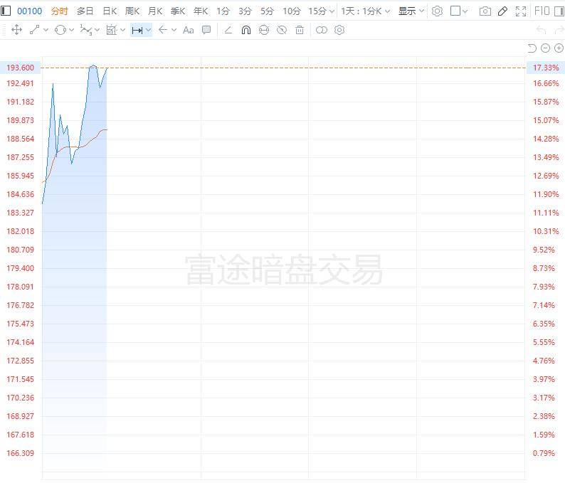Enter fullscreen chart mode
Image resolution: width=565 pixels, height=483 pixels.
tap(521, 11)
